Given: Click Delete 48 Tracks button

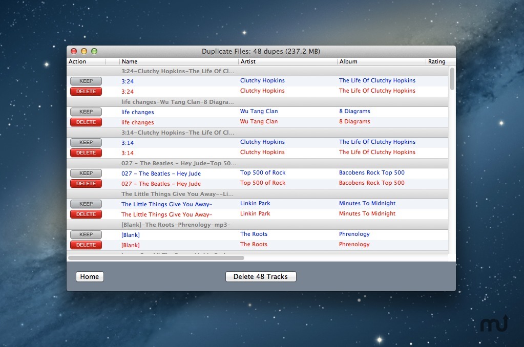Looking at the screenshot, I should tap(261, 276).
